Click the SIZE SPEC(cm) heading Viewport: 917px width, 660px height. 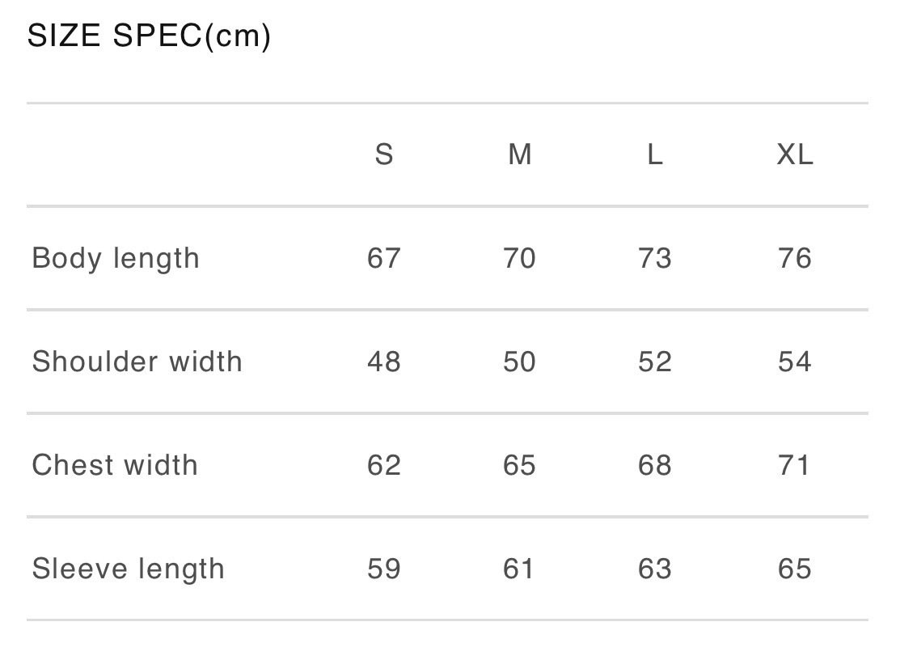149,36
